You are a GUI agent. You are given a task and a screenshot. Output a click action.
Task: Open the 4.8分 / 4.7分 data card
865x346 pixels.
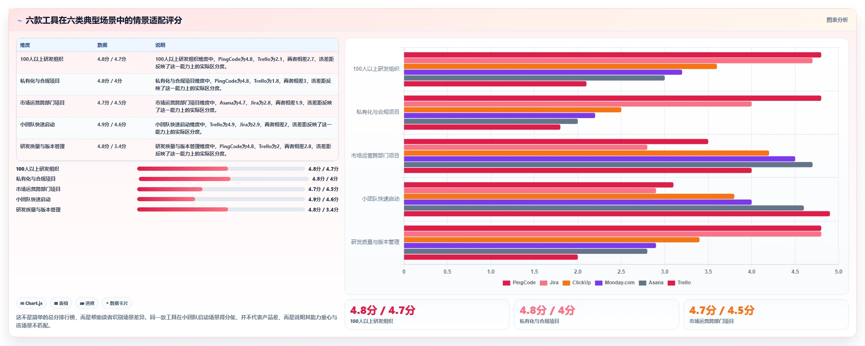tap(427, 314)
